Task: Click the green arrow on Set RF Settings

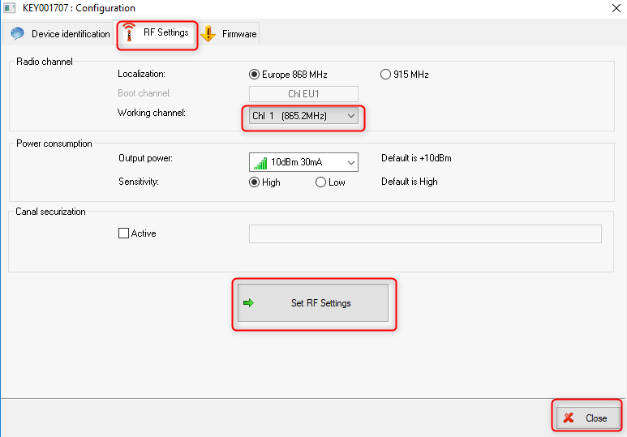Action: coord(248,302)
